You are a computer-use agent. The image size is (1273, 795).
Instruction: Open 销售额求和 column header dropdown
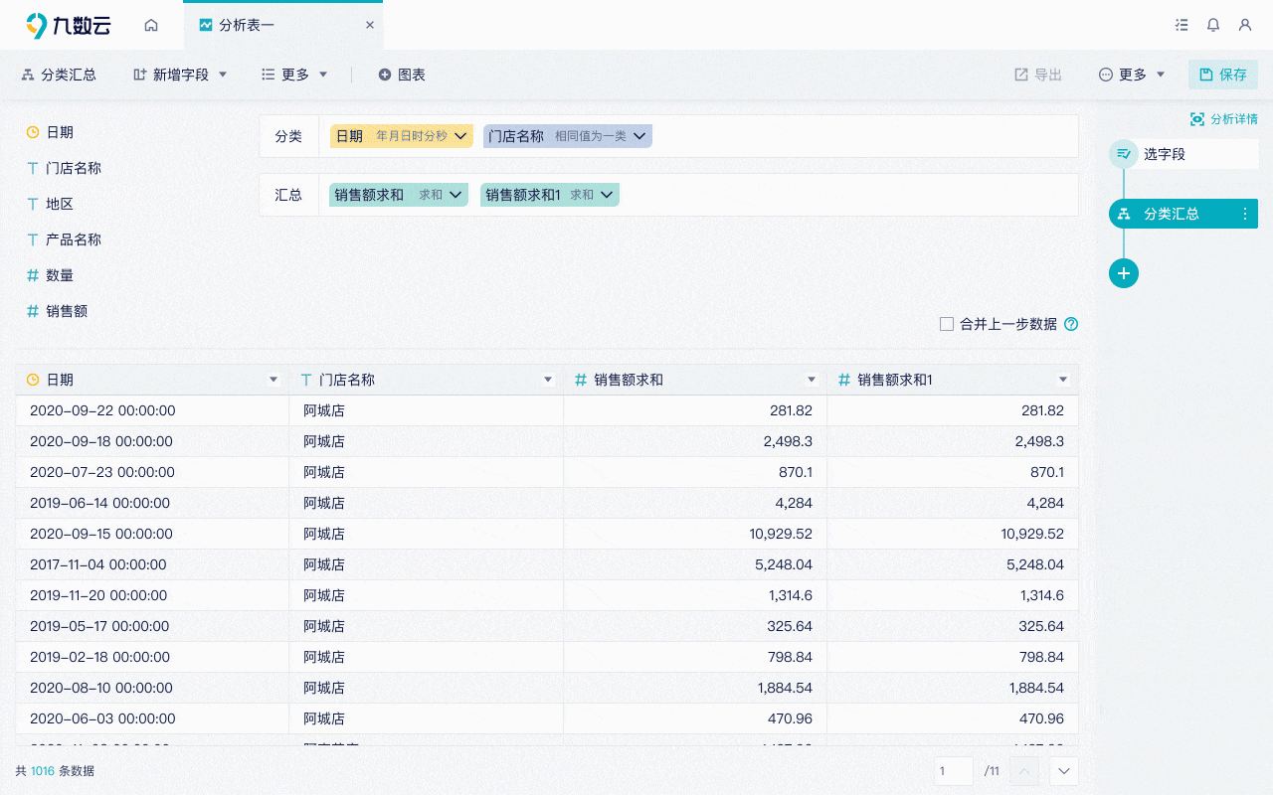pos(812,380)
